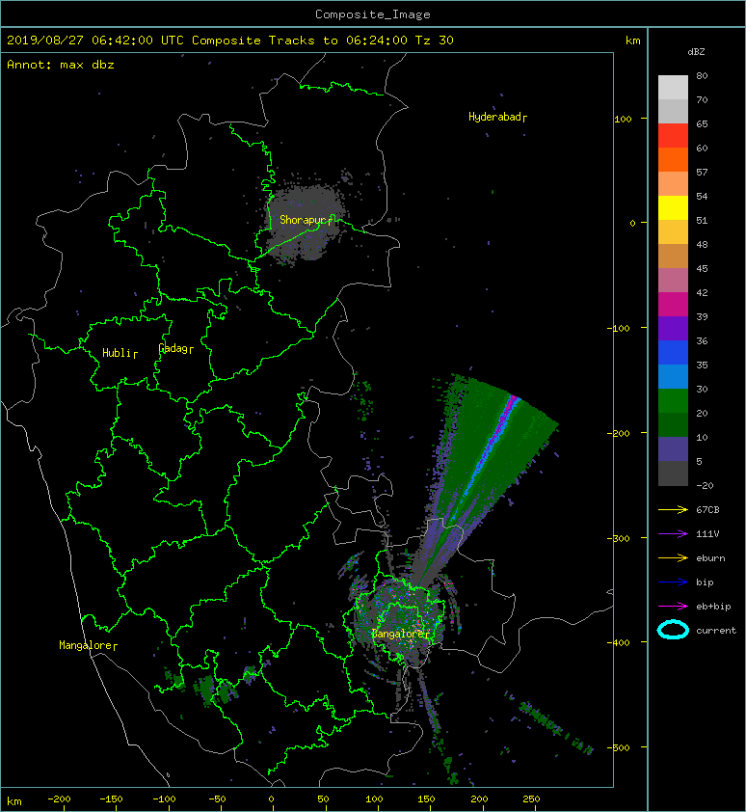Pick the orange swatch between 60 and 57

pos(673,159)
